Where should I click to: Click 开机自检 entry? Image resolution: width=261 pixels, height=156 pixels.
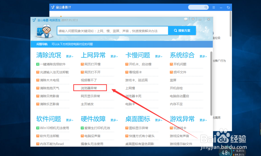coord(176,88)
